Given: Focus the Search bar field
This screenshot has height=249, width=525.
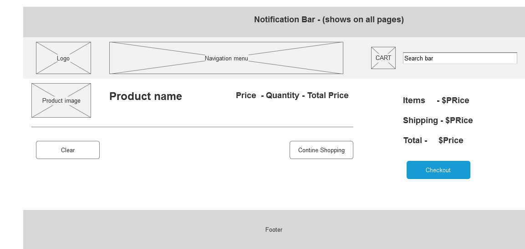Looking at the screenshot, I should [460, 58].
